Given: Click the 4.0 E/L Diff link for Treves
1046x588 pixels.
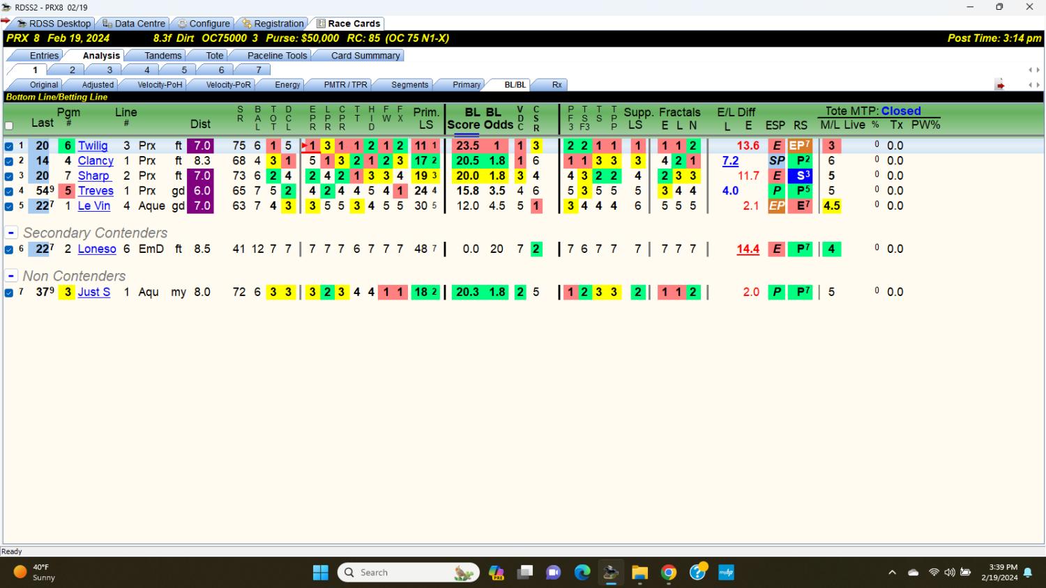Looking at the screenshot, I should (x=730, y=191).
